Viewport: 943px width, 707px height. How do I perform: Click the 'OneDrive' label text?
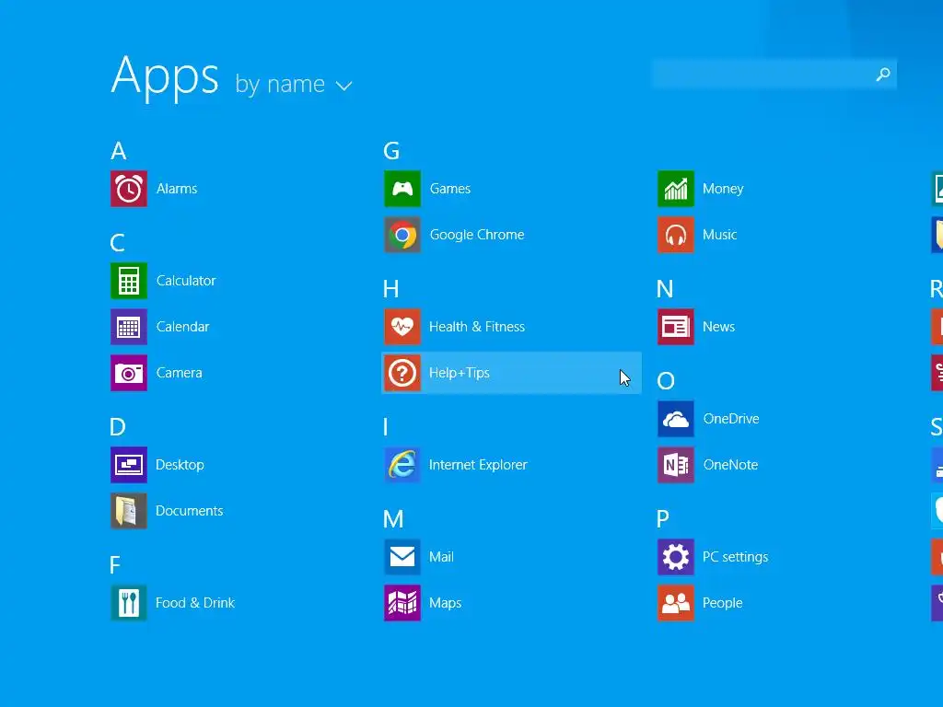pyautogui.click(x=730, y=419)
